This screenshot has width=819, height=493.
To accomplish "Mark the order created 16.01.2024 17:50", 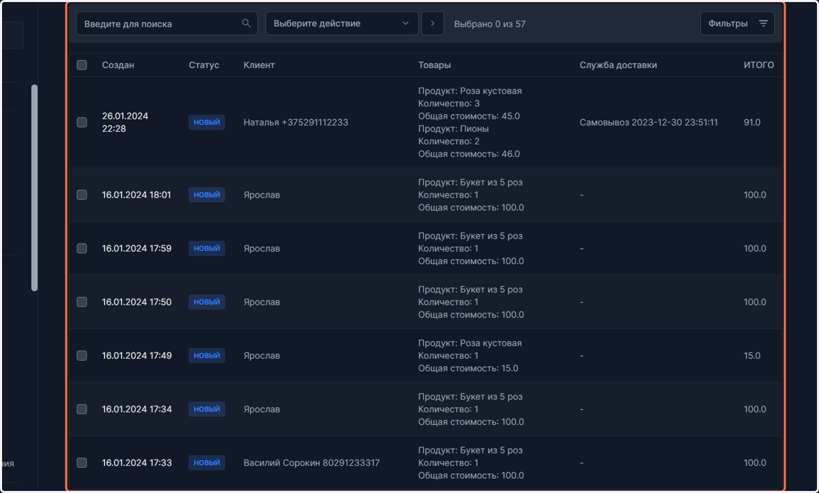I will tap(82, 301).
